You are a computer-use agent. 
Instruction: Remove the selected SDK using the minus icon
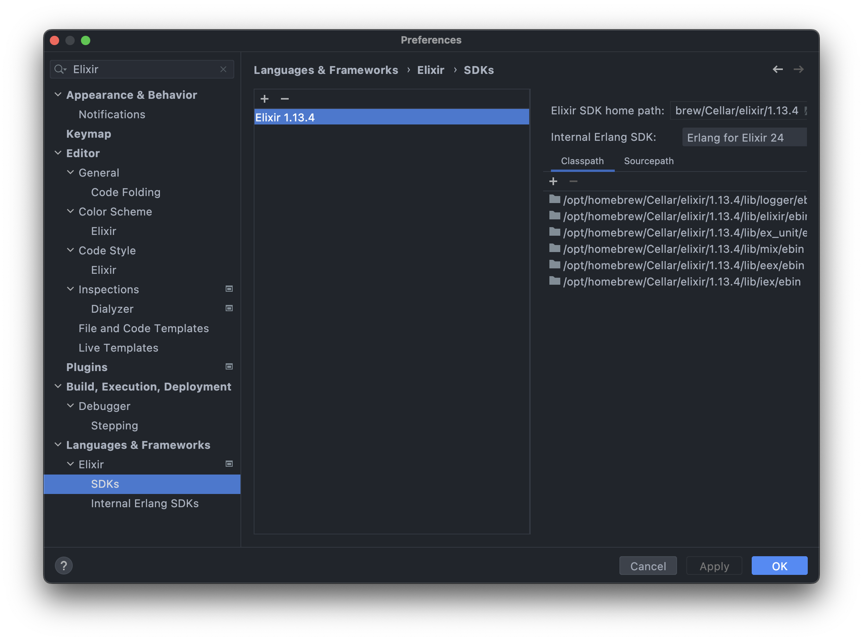pos(284,99)
